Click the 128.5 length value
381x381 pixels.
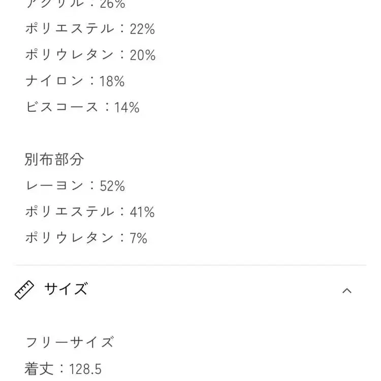click(x=85, y=369)
